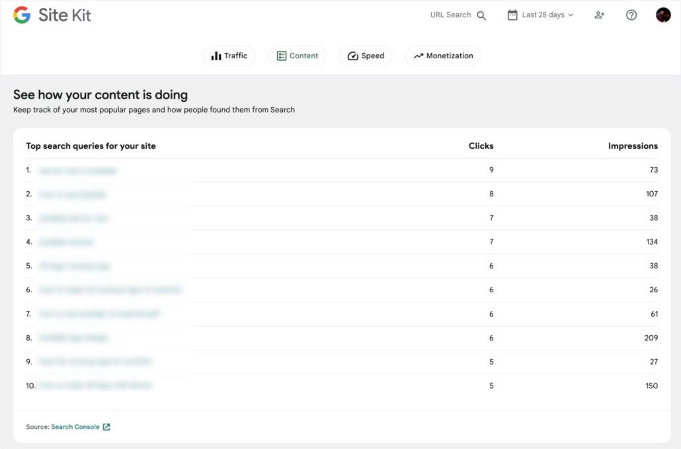Click the external link icon beside Search Console
This screenshot has width=681, height=449.
click(x=106, y=427)
